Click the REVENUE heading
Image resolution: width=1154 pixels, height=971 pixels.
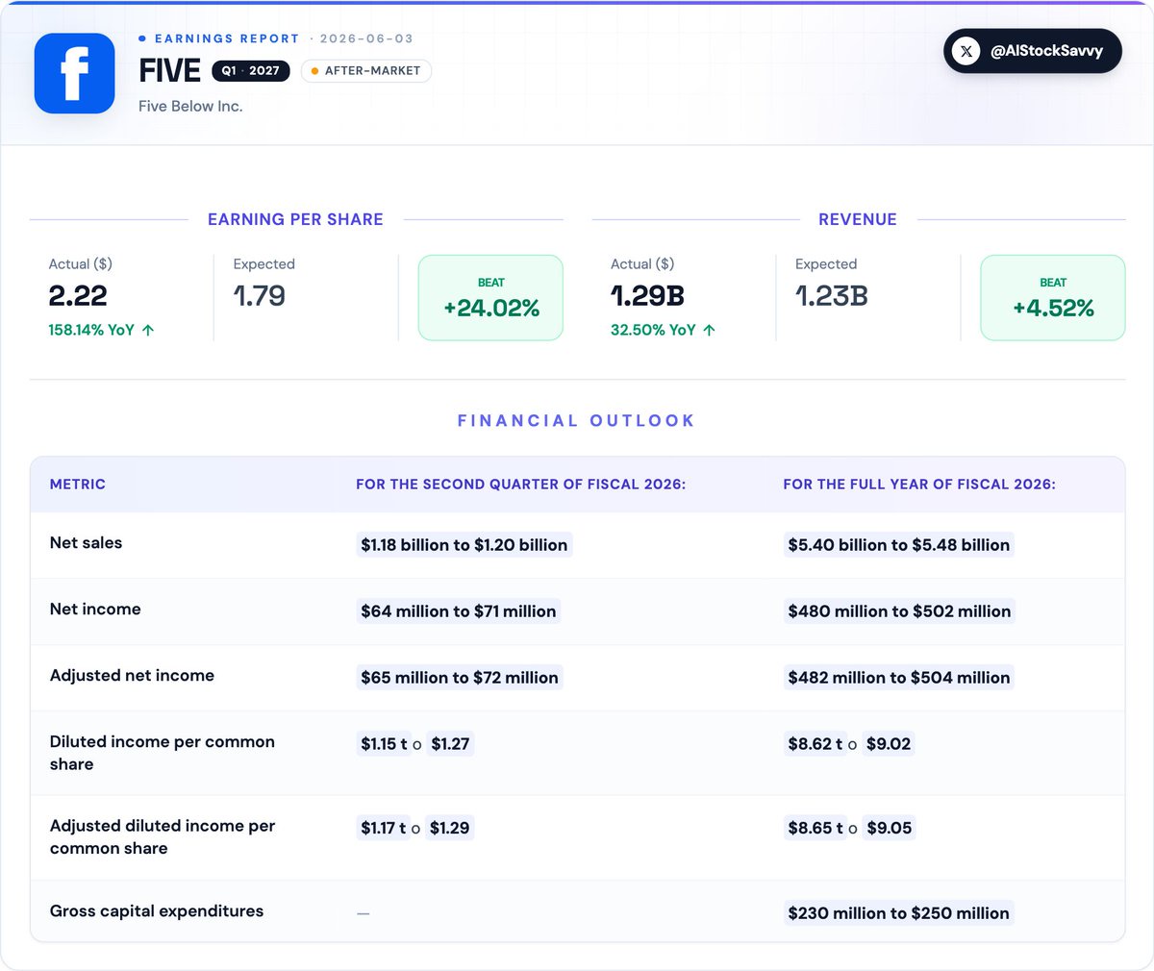coord(858,219)
